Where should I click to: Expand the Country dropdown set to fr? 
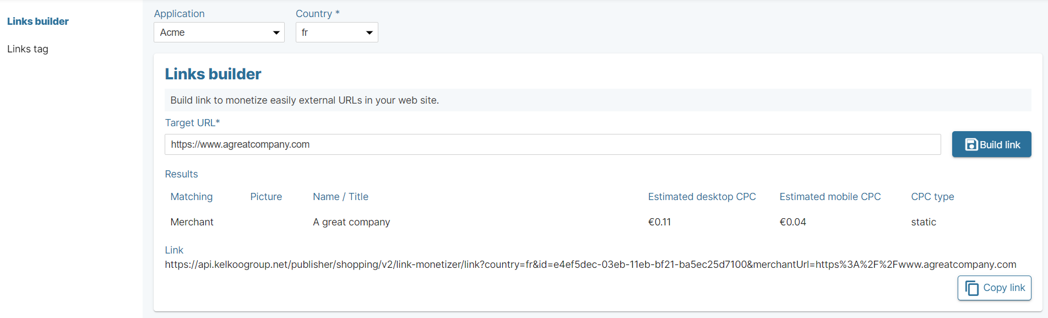pyautogui.click(x=336, y=33)
